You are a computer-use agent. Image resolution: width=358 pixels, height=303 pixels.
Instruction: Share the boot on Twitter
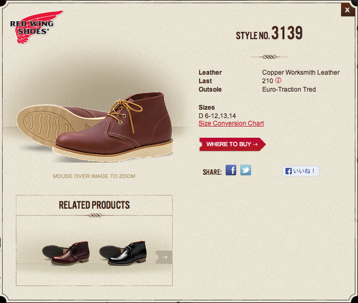pos(245,170)
